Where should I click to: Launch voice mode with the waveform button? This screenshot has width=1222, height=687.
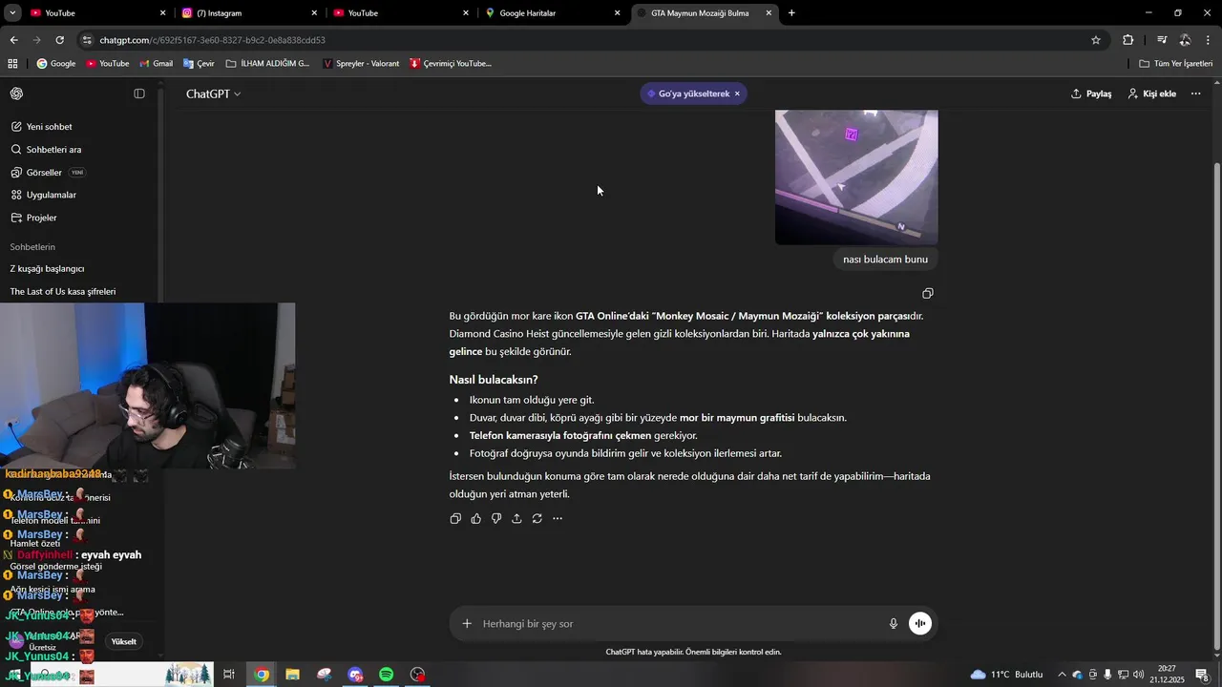pos(920,623)
